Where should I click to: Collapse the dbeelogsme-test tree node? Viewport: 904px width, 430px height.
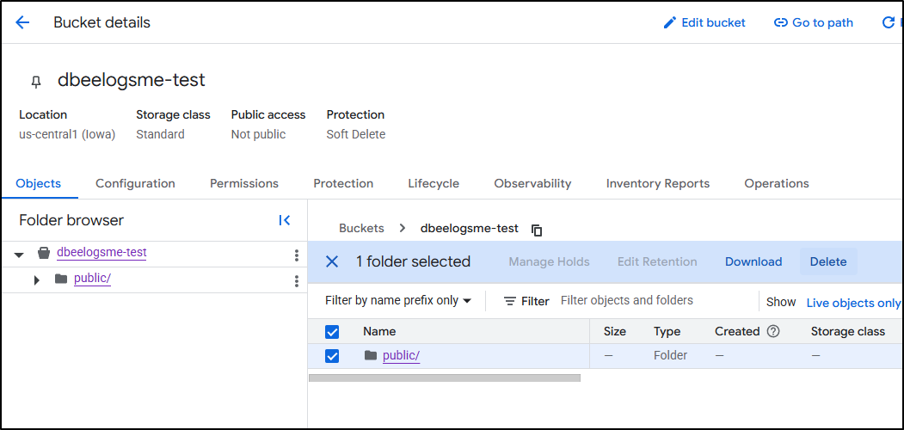click(x=19, y=255)
